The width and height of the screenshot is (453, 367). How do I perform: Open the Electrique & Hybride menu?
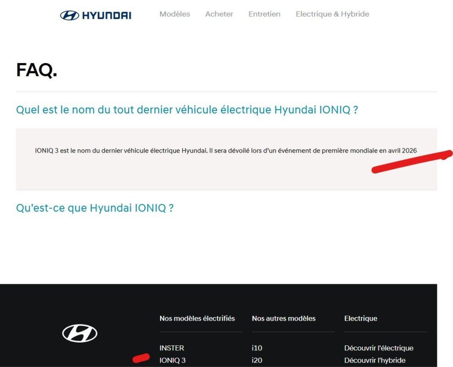coord(332,14)
